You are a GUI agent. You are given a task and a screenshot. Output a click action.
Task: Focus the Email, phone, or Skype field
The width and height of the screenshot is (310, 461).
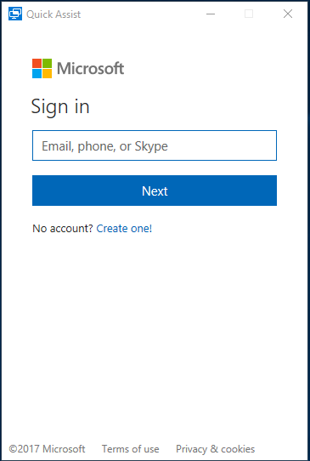(x=155, y=145)
